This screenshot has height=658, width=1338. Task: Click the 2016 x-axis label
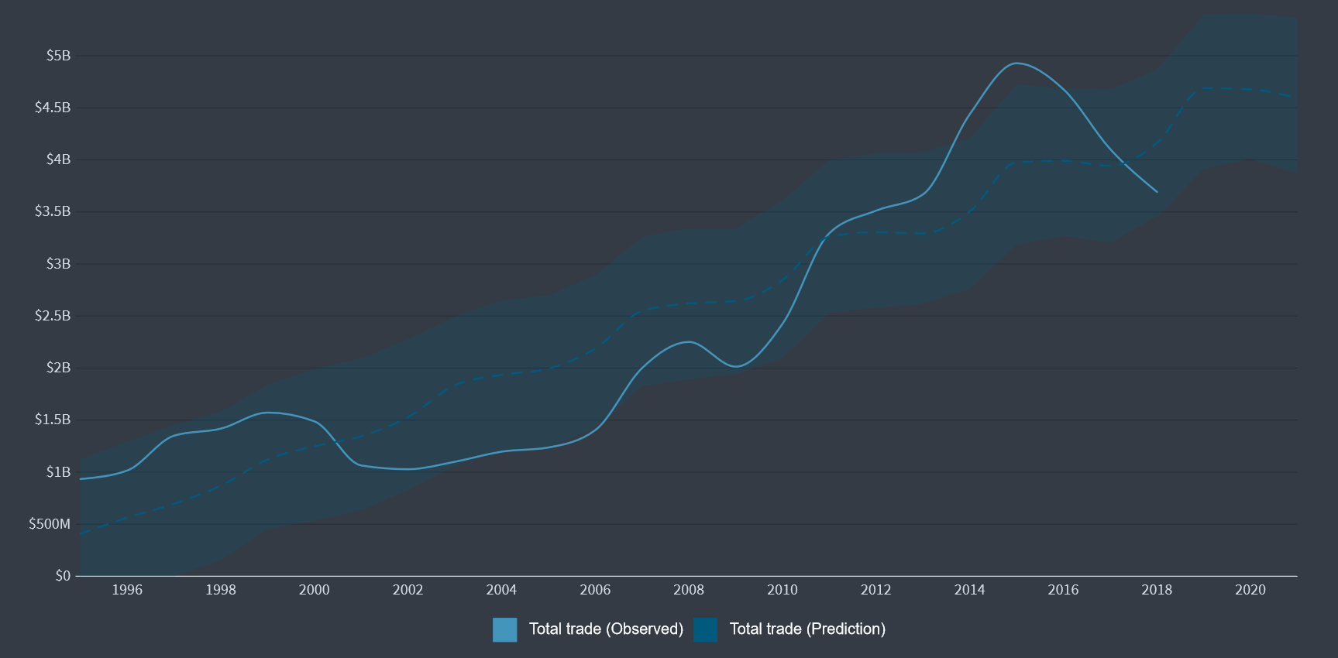click(x=1063, y=590)
